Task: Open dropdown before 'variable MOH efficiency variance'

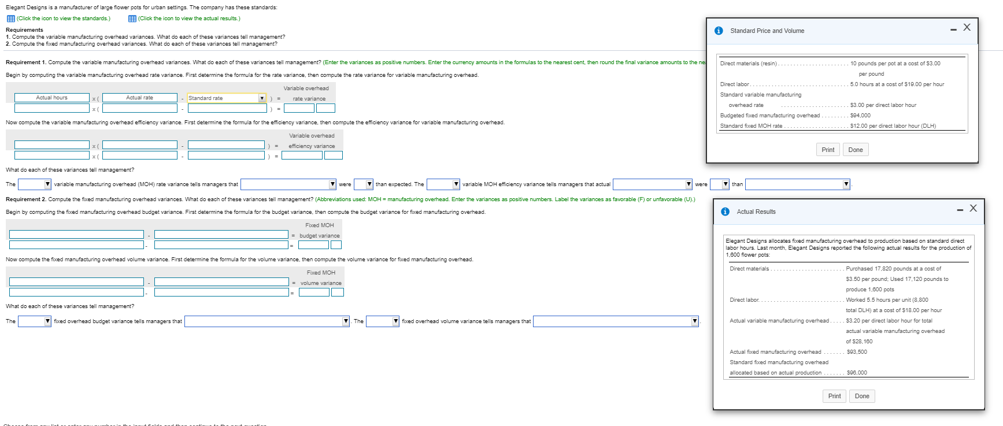Action: pos(443,184)
